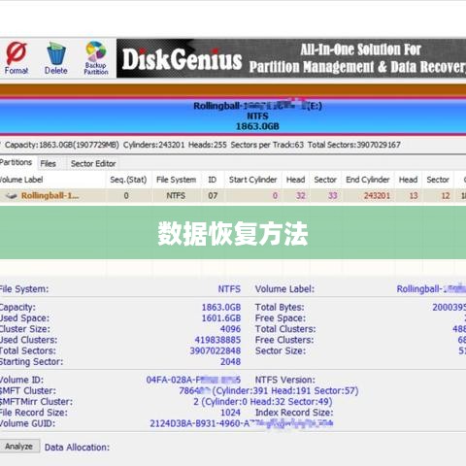Click the ID value 07
The height and width of the screenshot is (466, 466).
[213, 195]
